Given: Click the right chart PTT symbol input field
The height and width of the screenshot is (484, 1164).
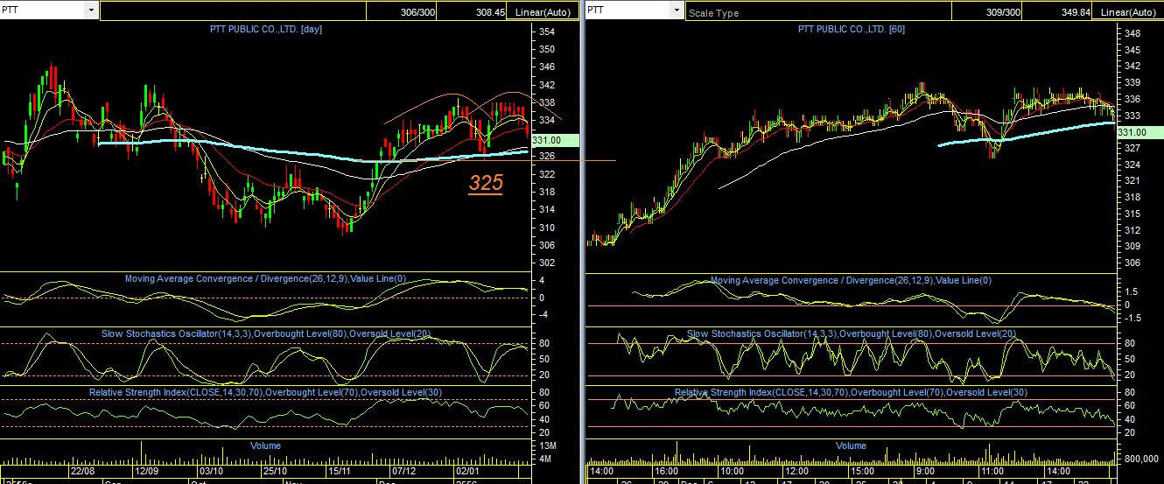Looking at the screenshot, I should click(x=628, y=11).
